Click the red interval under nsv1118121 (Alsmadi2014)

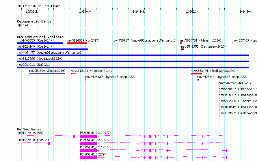click(74, 74)
